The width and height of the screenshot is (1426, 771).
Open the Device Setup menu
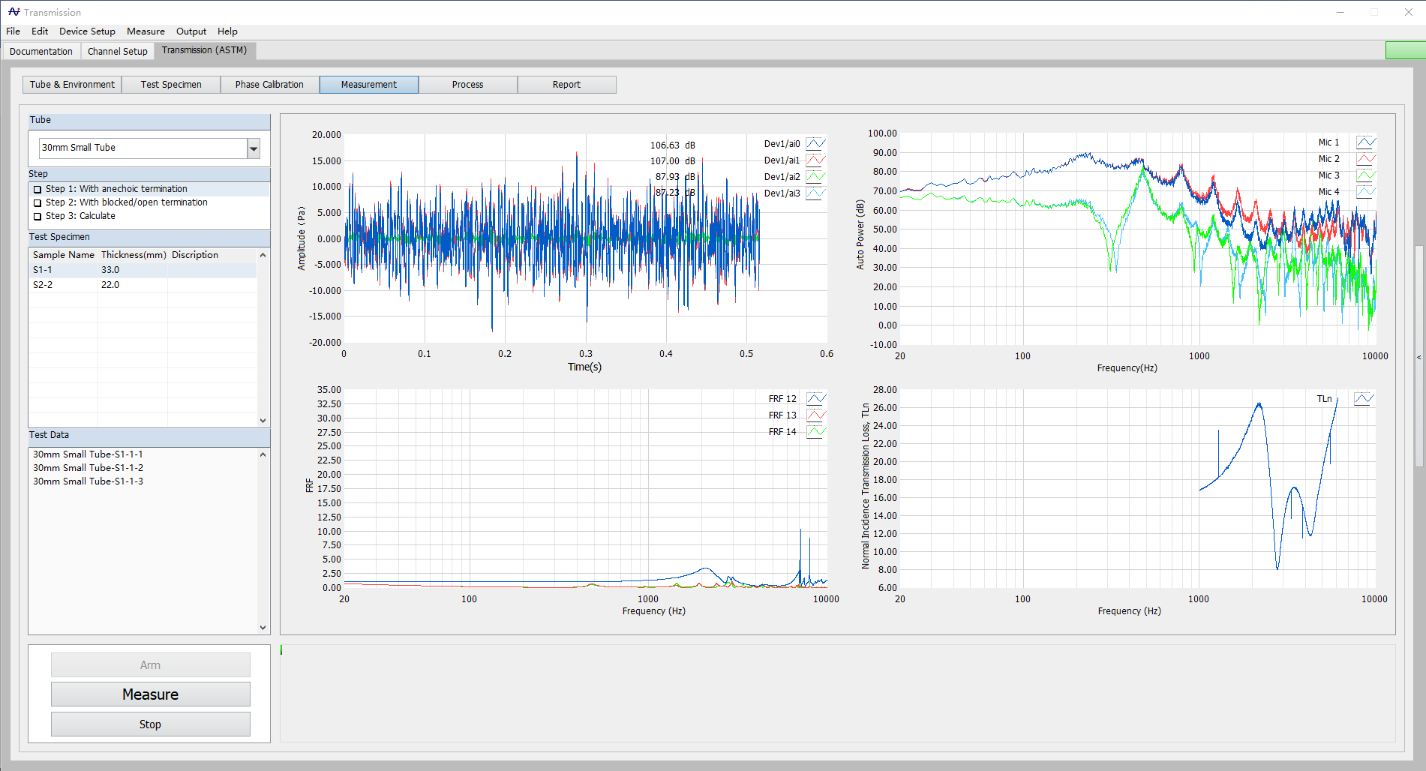coord(87,31)
